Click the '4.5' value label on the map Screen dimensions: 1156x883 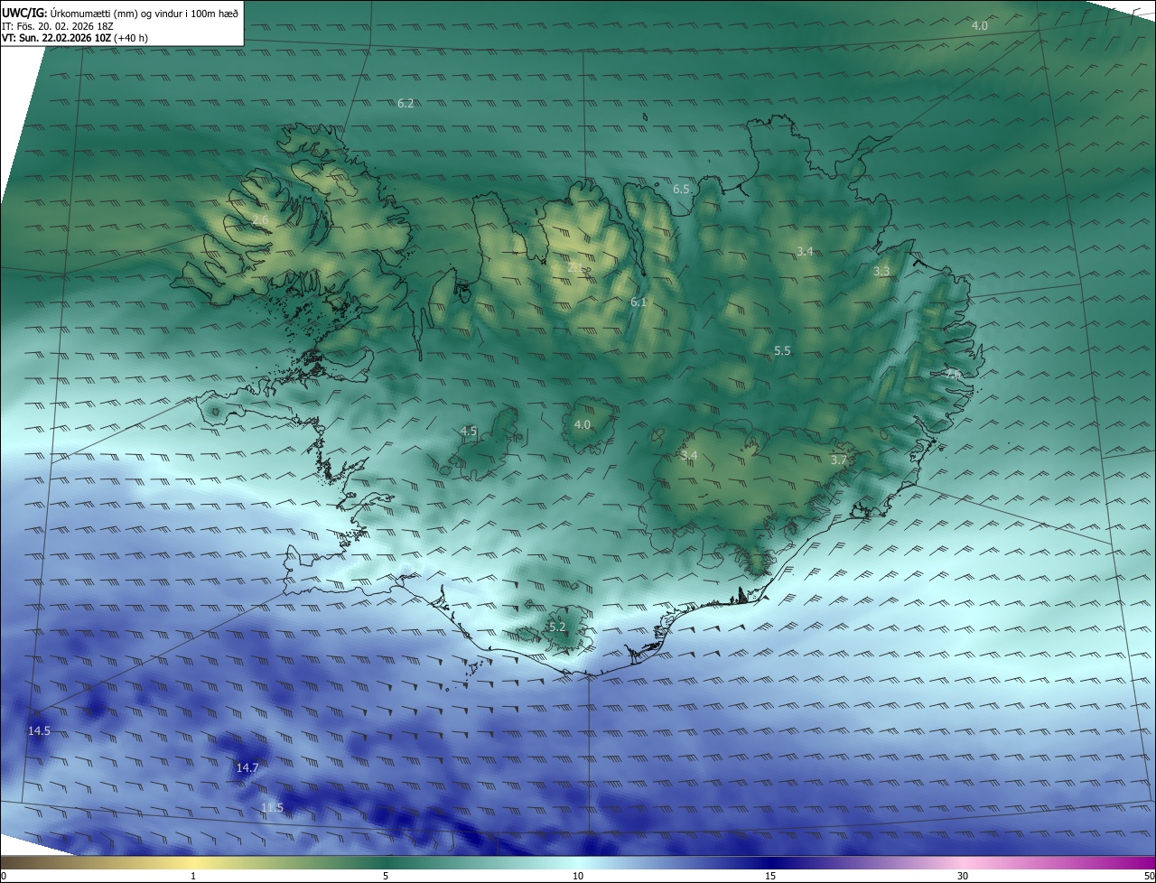tap(468, 432)
